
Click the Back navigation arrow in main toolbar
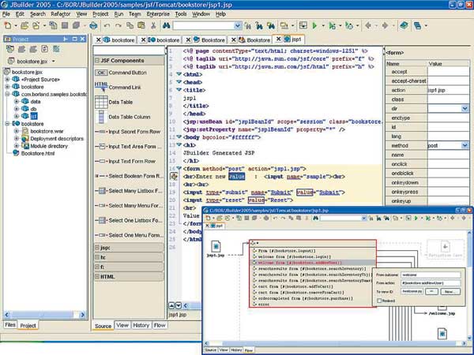click(368, 26)
